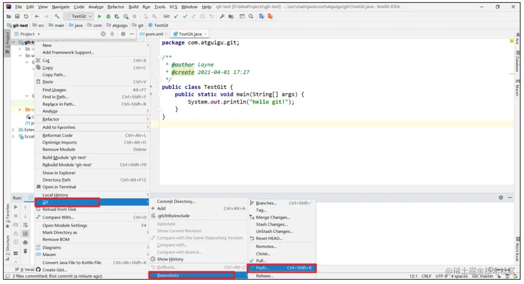This screenshot has height=284, width=524.
Task: Click the Open folder toolbar icon
Action: click(9, 16)
